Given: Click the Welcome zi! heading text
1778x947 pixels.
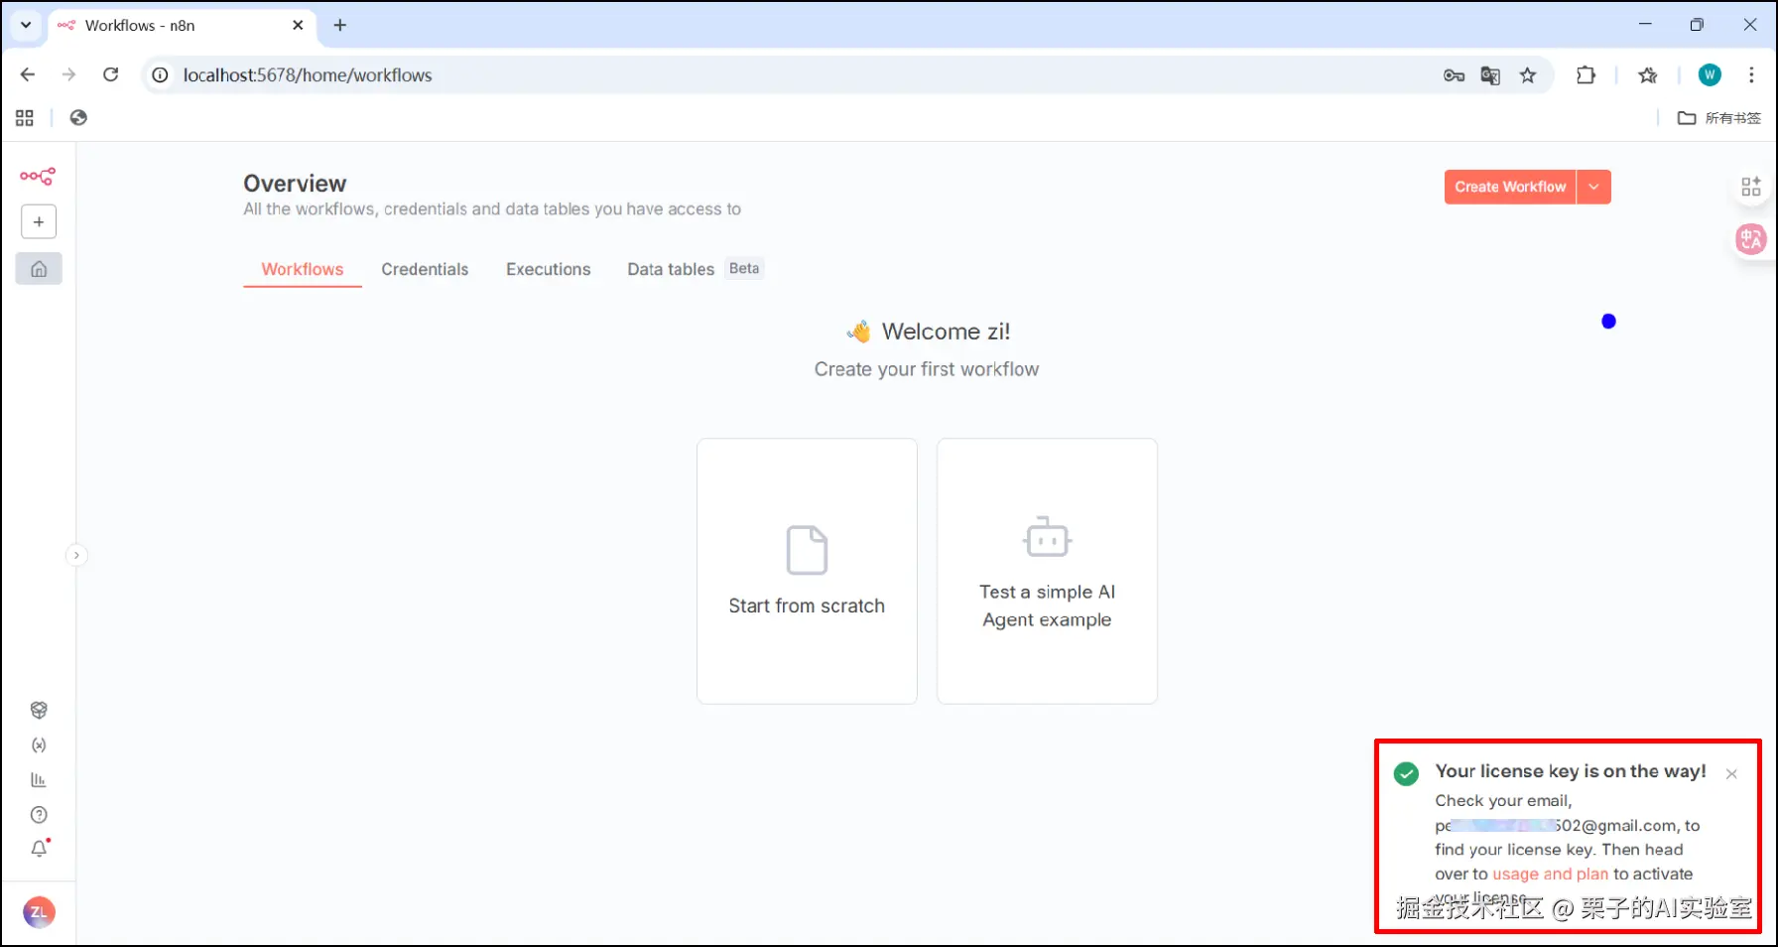Looking at the screenshot, I should (x=946, y=332).
